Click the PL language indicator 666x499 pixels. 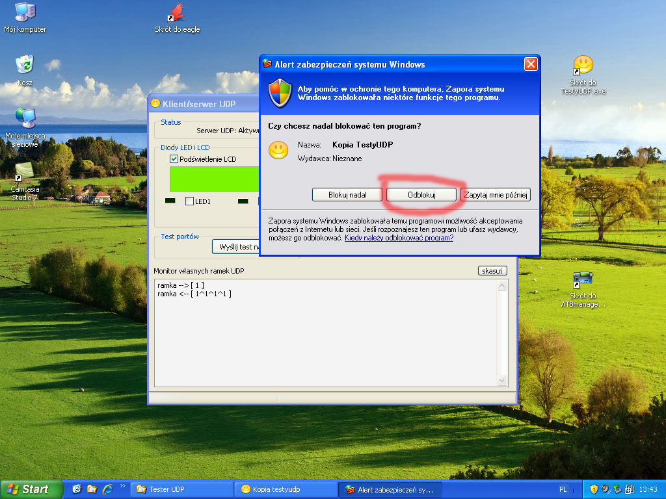coord(563,489)
